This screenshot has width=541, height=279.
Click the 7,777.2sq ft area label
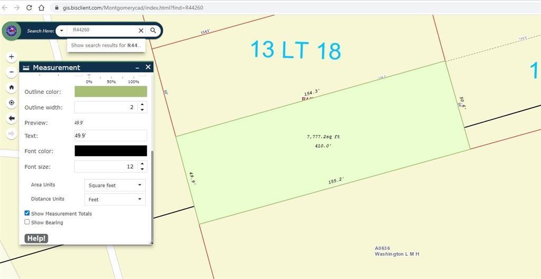pos(323,137)
